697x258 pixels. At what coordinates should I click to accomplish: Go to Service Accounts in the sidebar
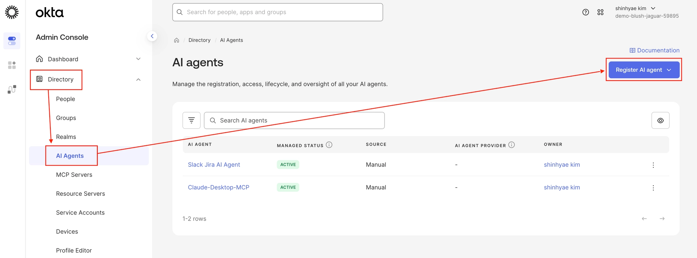[x=80, y=212]
